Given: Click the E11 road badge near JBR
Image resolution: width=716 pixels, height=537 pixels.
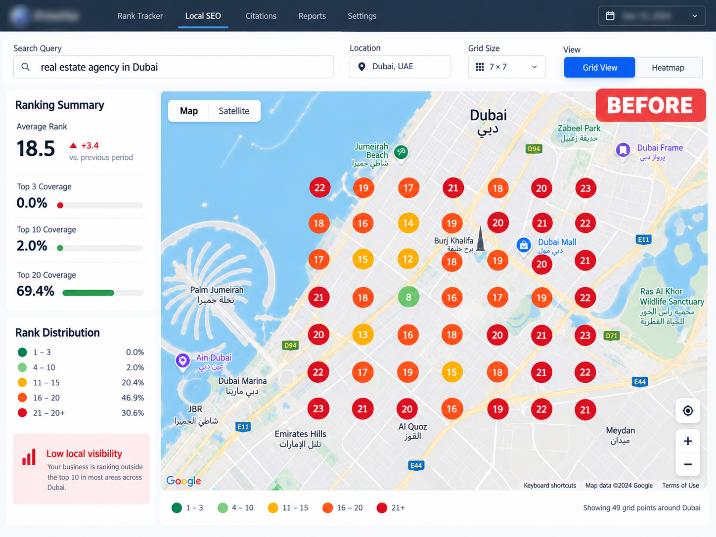Looking at the screenshot, I should [243, 427].
